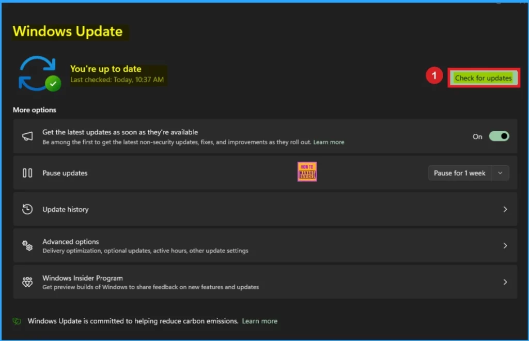Open Learn more link about carbon emissions

(x=260, y=321)
